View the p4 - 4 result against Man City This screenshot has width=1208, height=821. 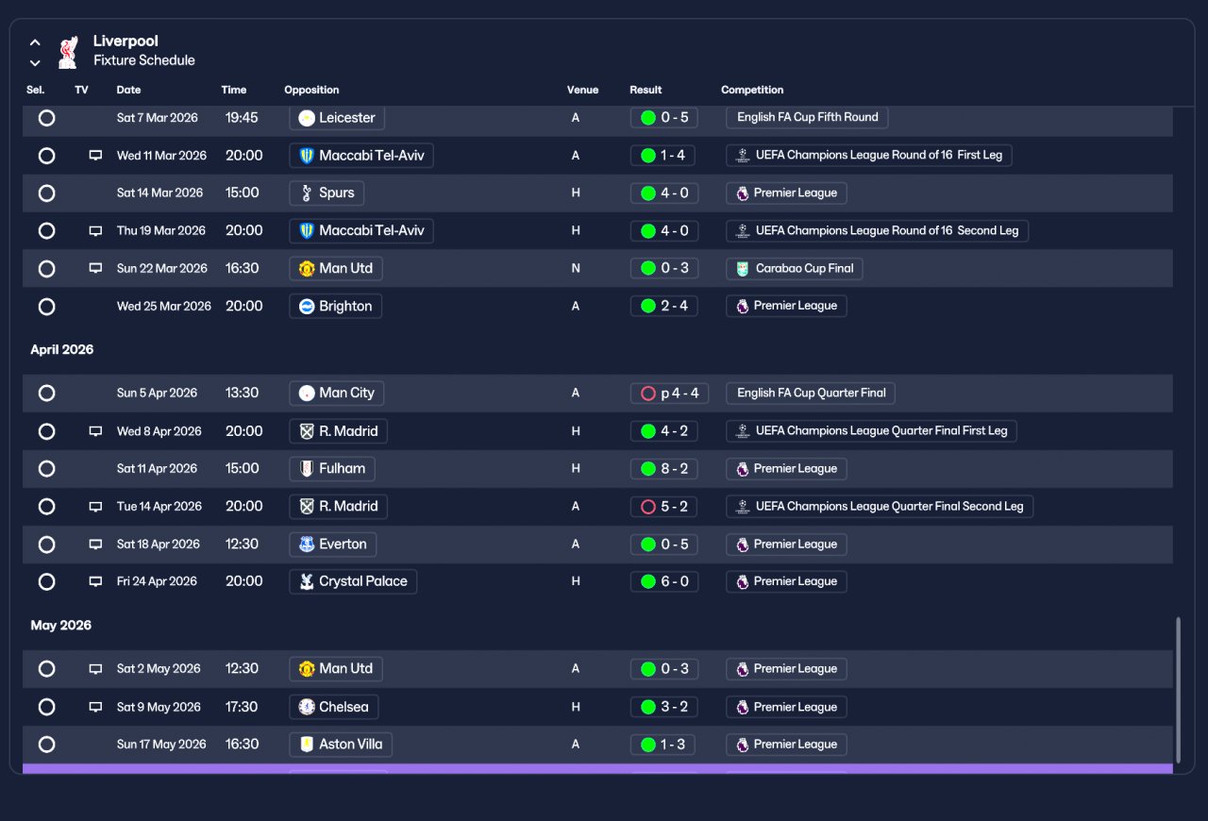click(x=669, y=394)
